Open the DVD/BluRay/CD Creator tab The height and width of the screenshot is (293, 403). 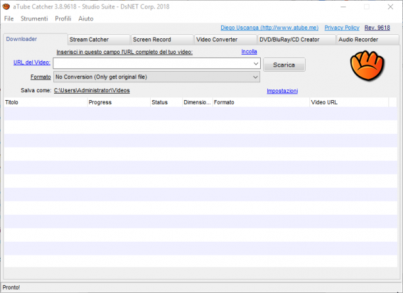[296, 40]
